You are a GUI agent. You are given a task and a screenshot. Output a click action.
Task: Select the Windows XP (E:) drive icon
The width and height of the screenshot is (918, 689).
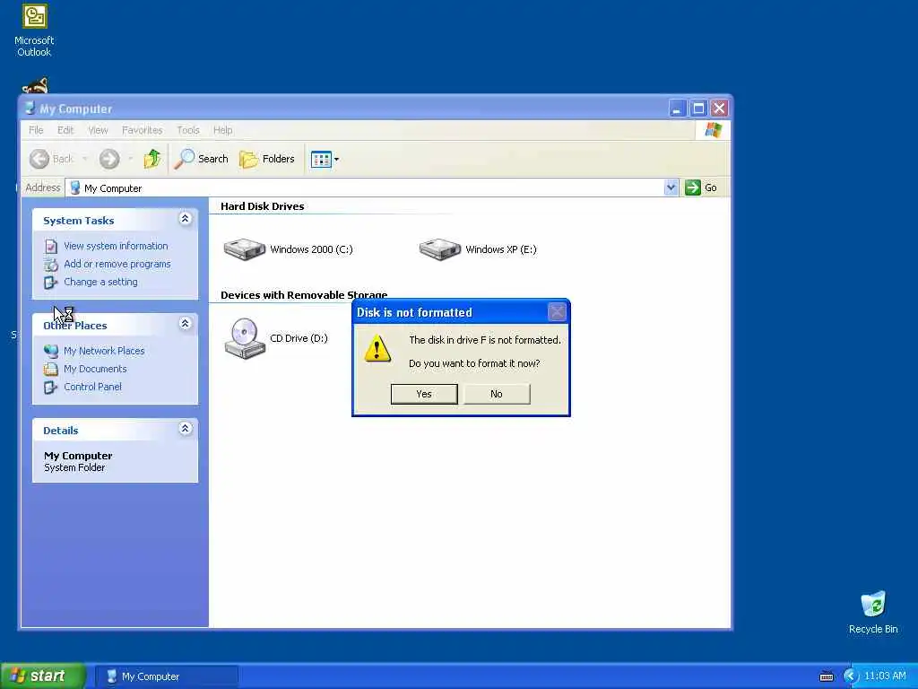coord(440,249)
